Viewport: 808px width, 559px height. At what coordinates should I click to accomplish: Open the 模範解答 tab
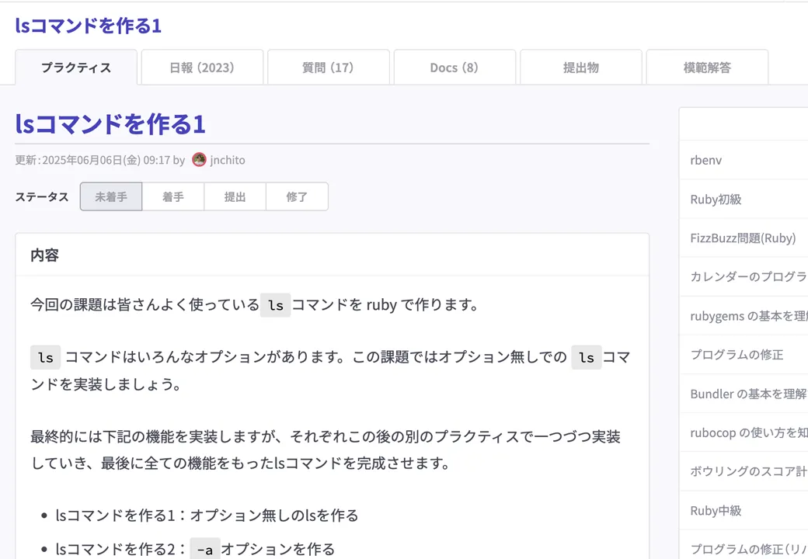click(707, 68)
